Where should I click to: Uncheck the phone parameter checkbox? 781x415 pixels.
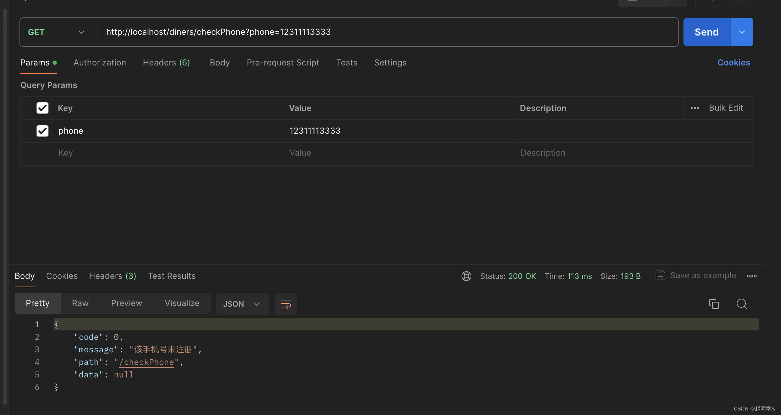coord(42,131)
